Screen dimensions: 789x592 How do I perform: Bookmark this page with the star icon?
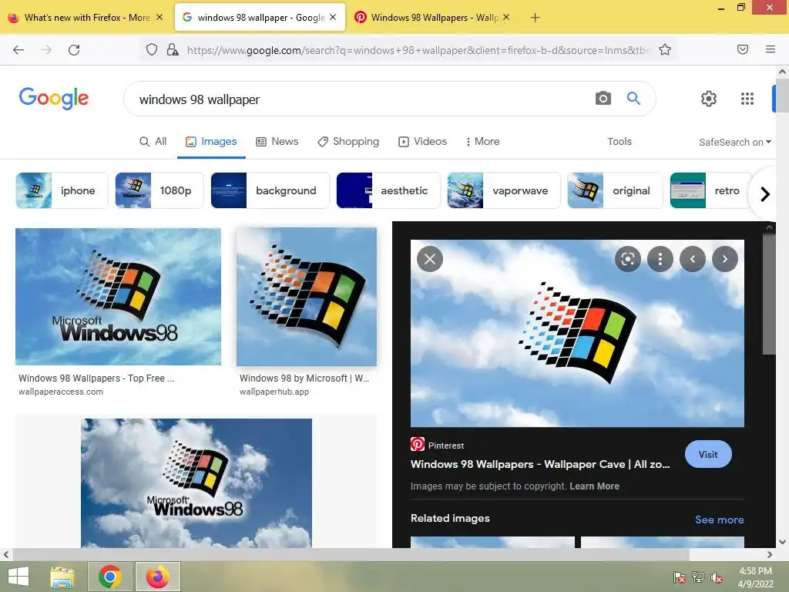[665, 49]
